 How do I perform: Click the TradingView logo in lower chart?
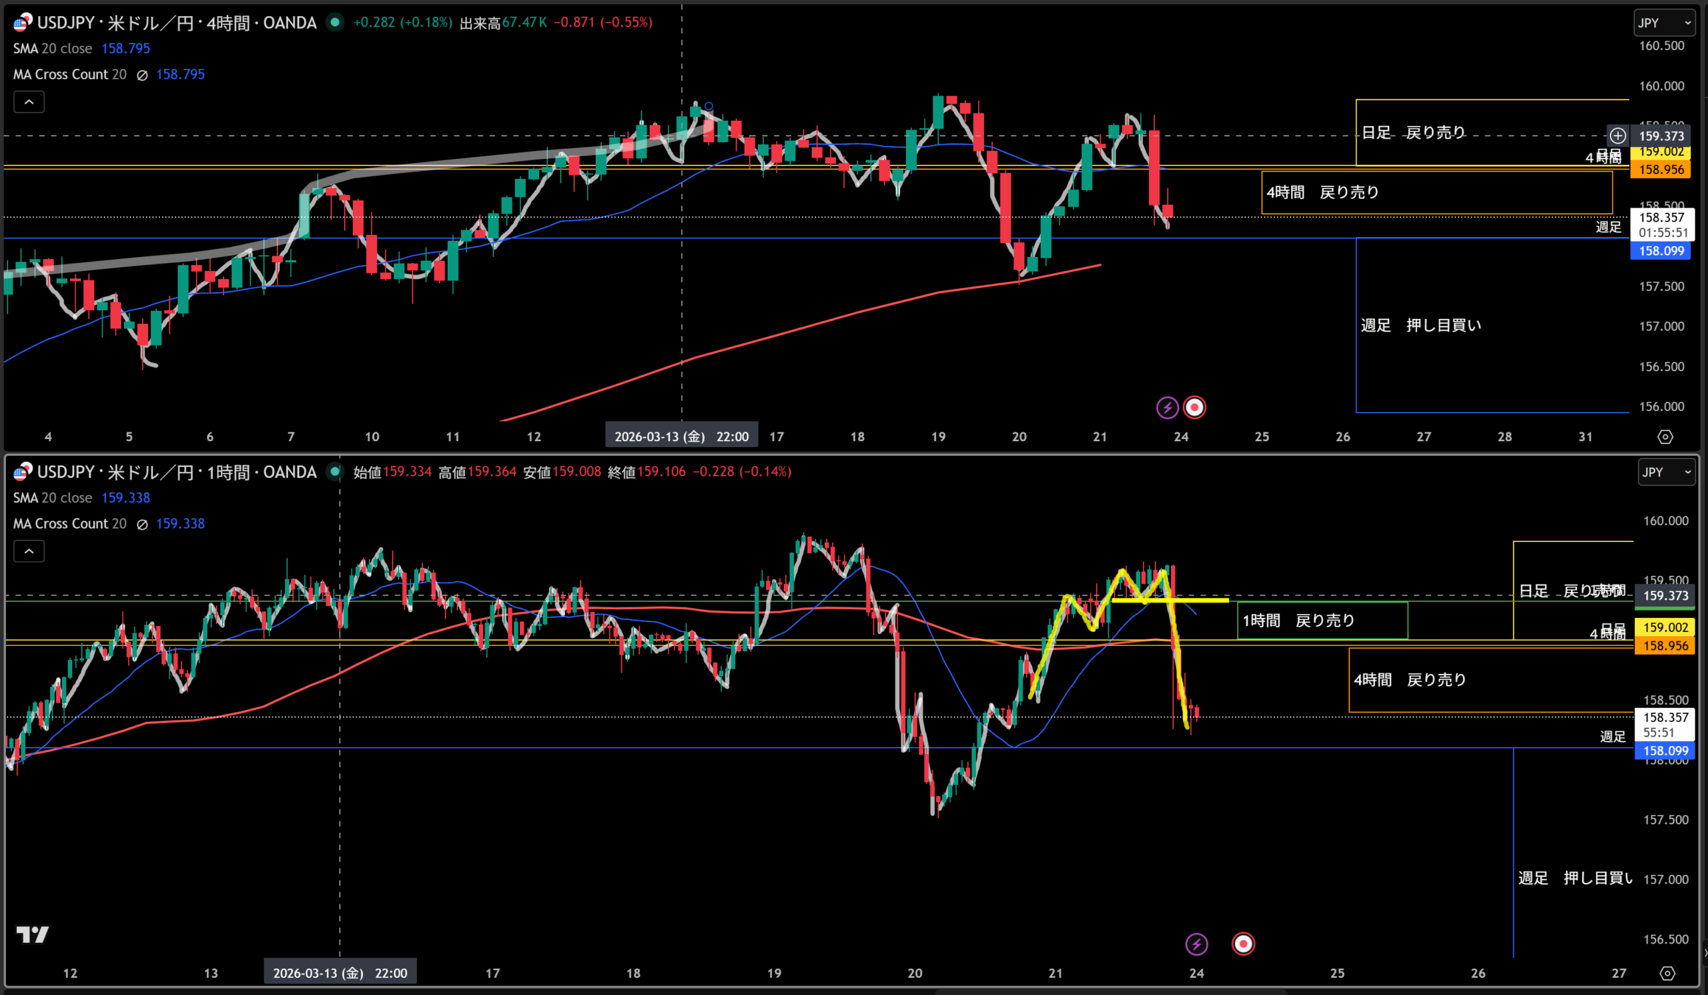32,935
